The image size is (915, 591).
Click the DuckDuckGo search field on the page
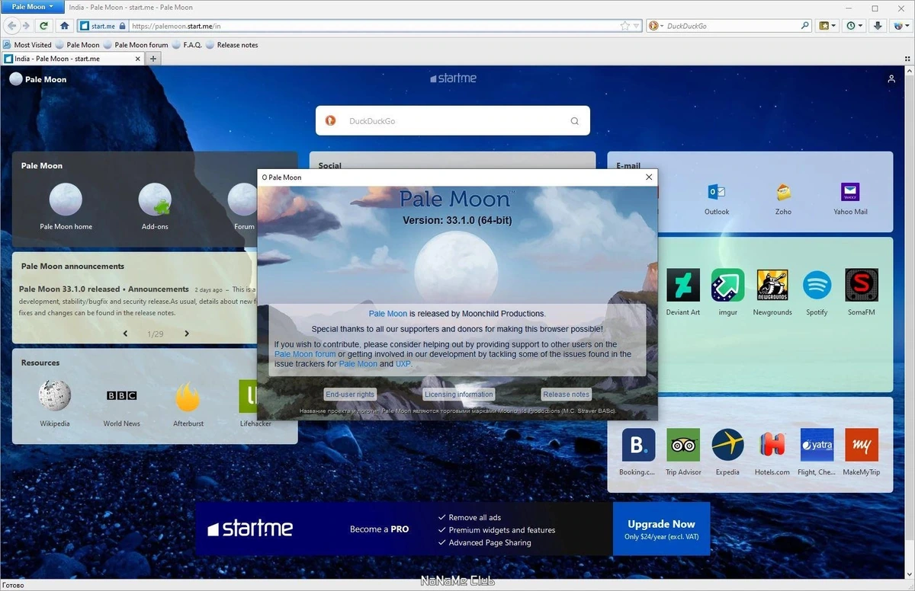pyautogui.click(x=453, y=120)
